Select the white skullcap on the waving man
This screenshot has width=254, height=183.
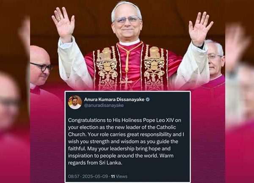pyautogui.click(x=126, y=7)
